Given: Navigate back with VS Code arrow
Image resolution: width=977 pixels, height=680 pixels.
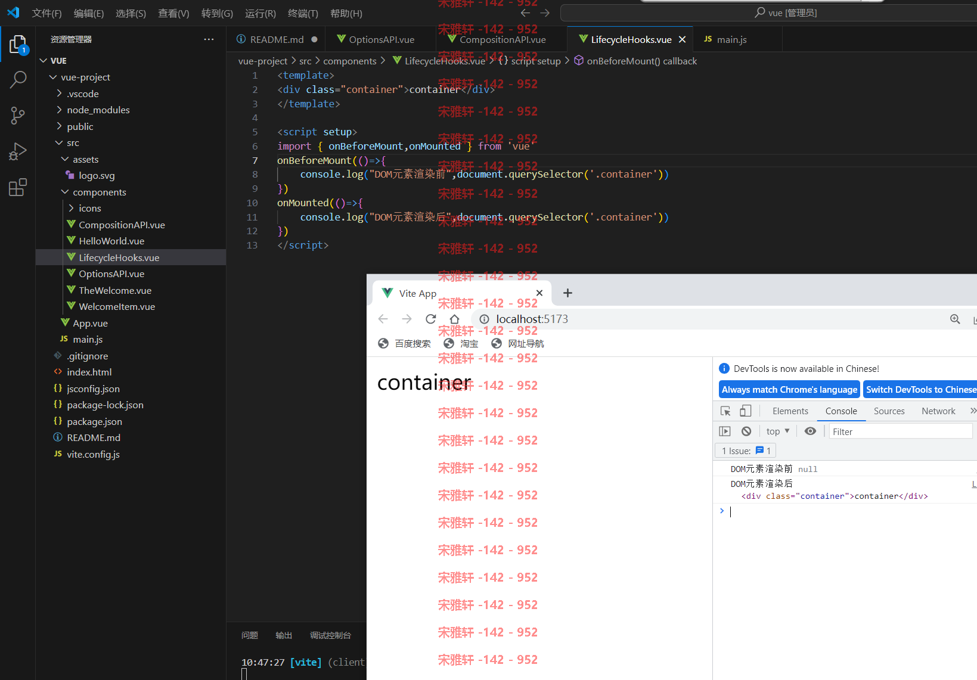Looking at the screenshot, I should [525, 13].
